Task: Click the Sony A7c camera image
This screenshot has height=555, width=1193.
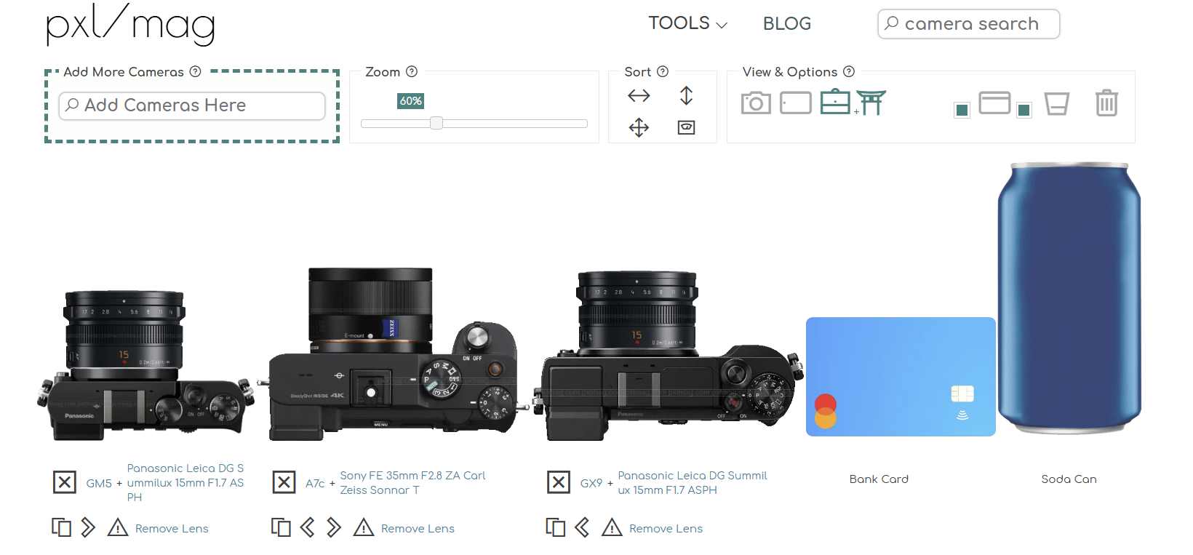Action: (x=394, y=354)
